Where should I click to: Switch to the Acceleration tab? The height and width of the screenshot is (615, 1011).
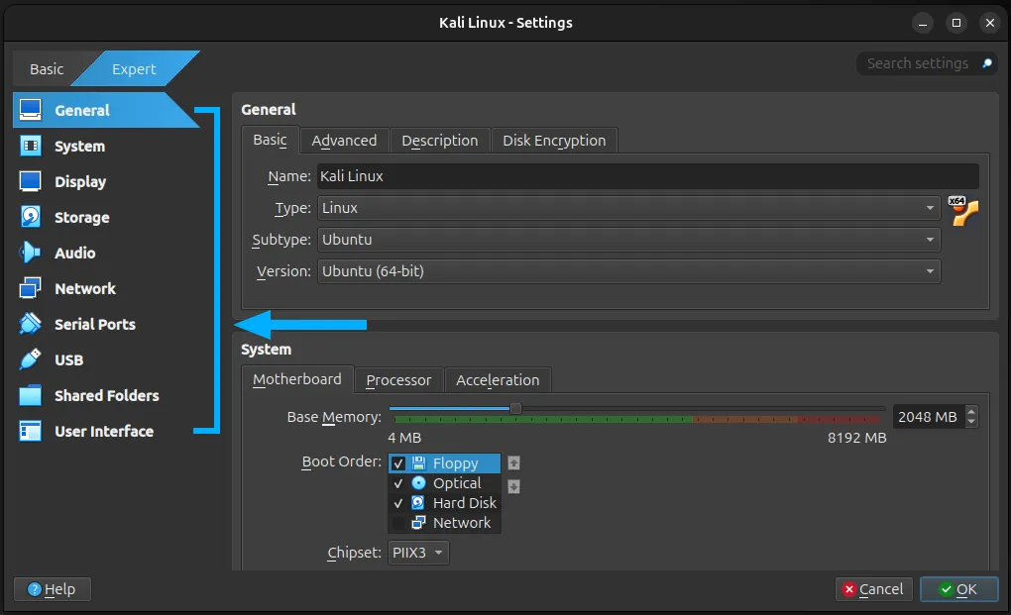click(x=498, y=380)
